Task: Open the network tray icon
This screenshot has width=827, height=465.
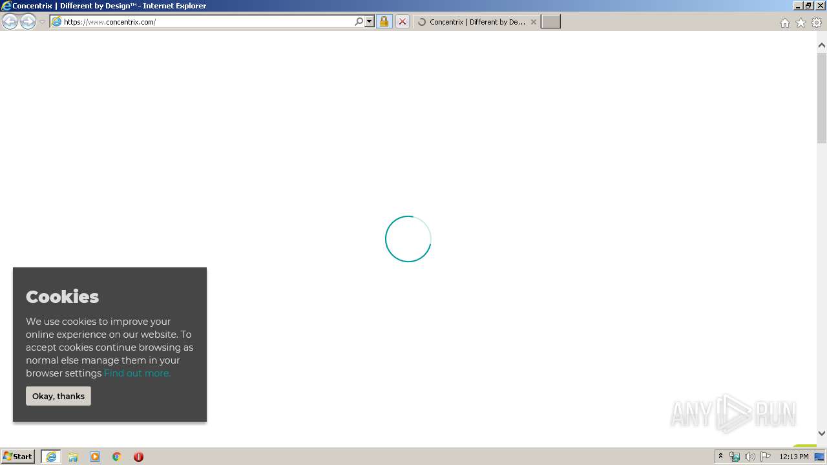Action: (x=735, y=457)
